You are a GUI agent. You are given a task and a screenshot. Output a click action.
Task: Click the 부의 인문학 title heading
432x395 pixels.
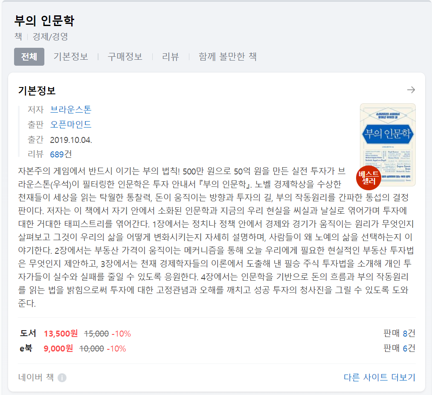(44, 20)
